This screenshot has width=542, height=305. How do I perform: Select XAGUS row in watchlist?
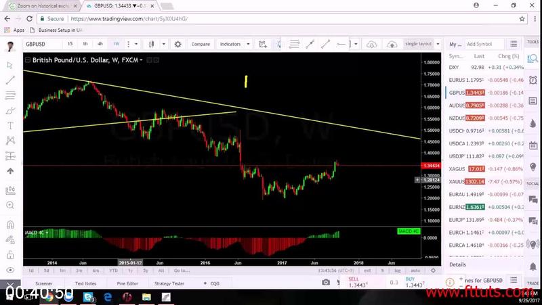pos(485,168)
